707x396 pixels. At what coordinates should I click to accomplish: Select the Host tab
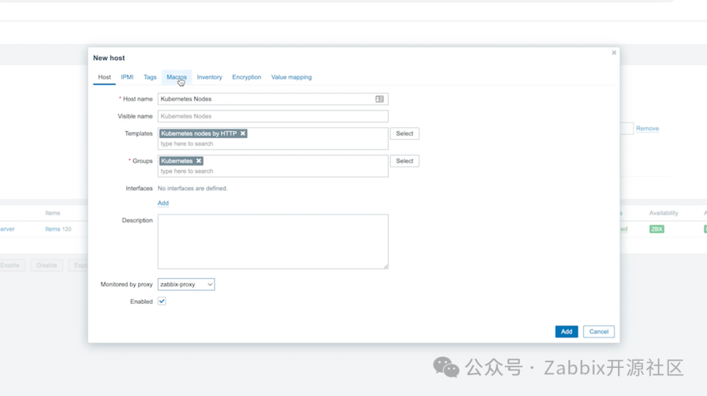pyautogui.click(x=104, y=77)
